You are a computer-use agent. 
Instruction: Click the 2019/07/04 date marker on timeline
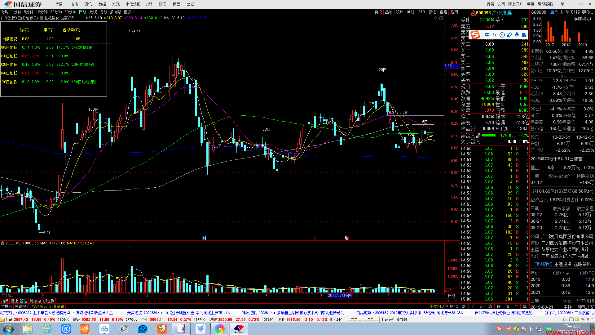click(340, 296)
